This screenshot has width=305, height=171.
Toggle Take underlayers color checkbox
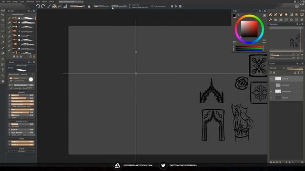pyautogui.click(x=10, y=106)
